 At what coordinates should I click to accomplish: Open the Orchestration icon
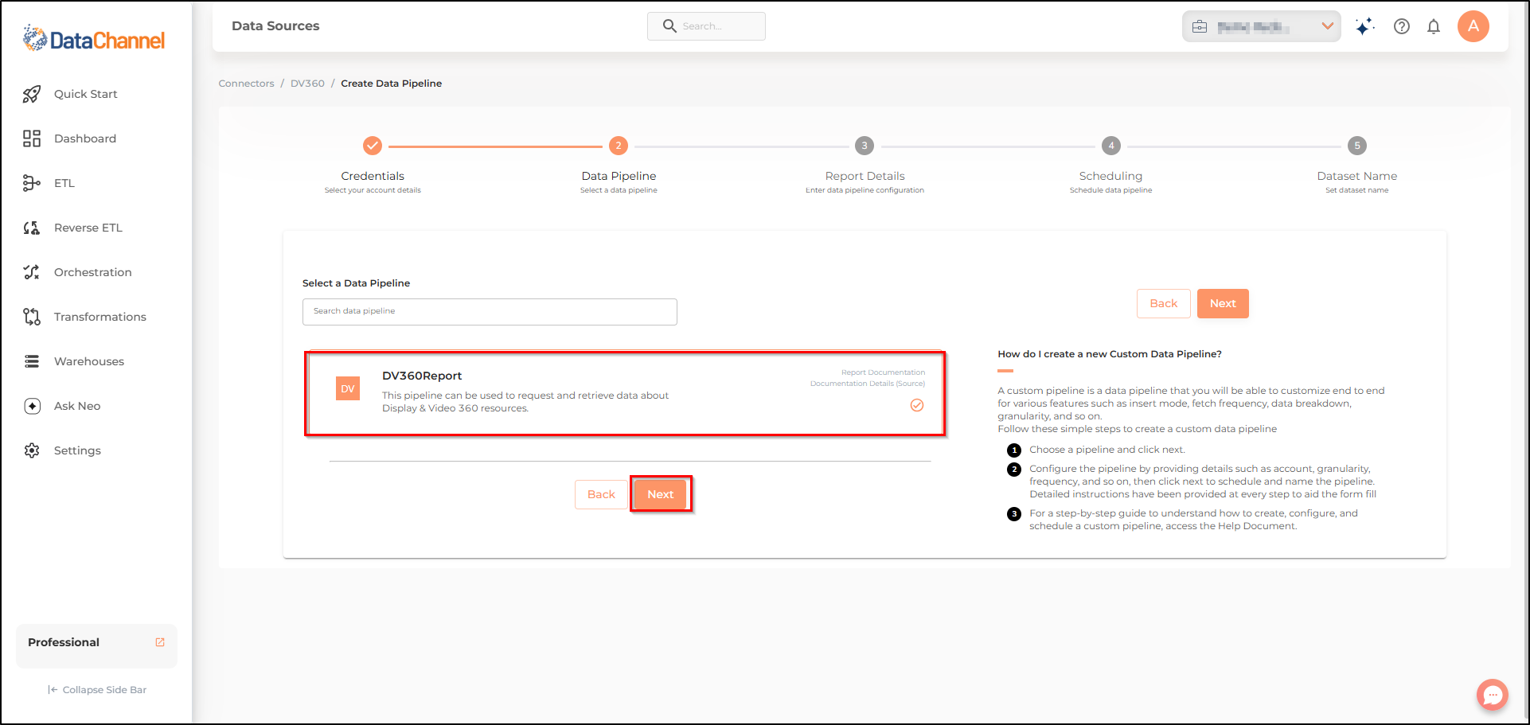pyautogui.click(x=32, y=272)
